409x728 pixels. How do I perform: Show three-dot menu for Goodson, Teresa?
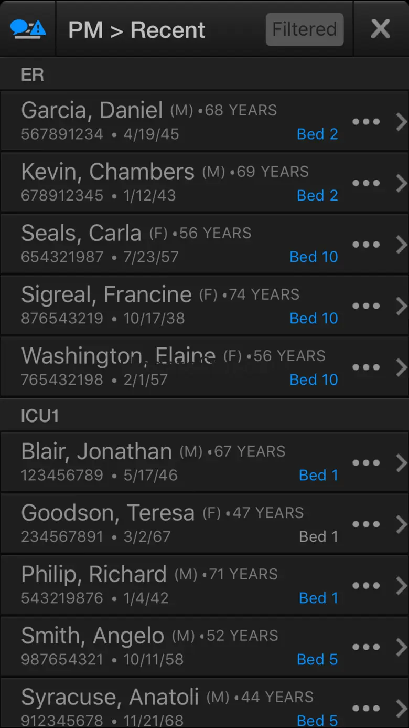tap(366, 524)
